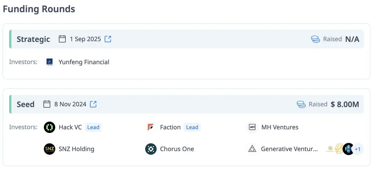
Task: Click the MH Ventures logo
Action: pos(252,127)
